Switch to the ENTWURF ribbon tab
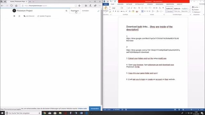 [x=129, y=4]
